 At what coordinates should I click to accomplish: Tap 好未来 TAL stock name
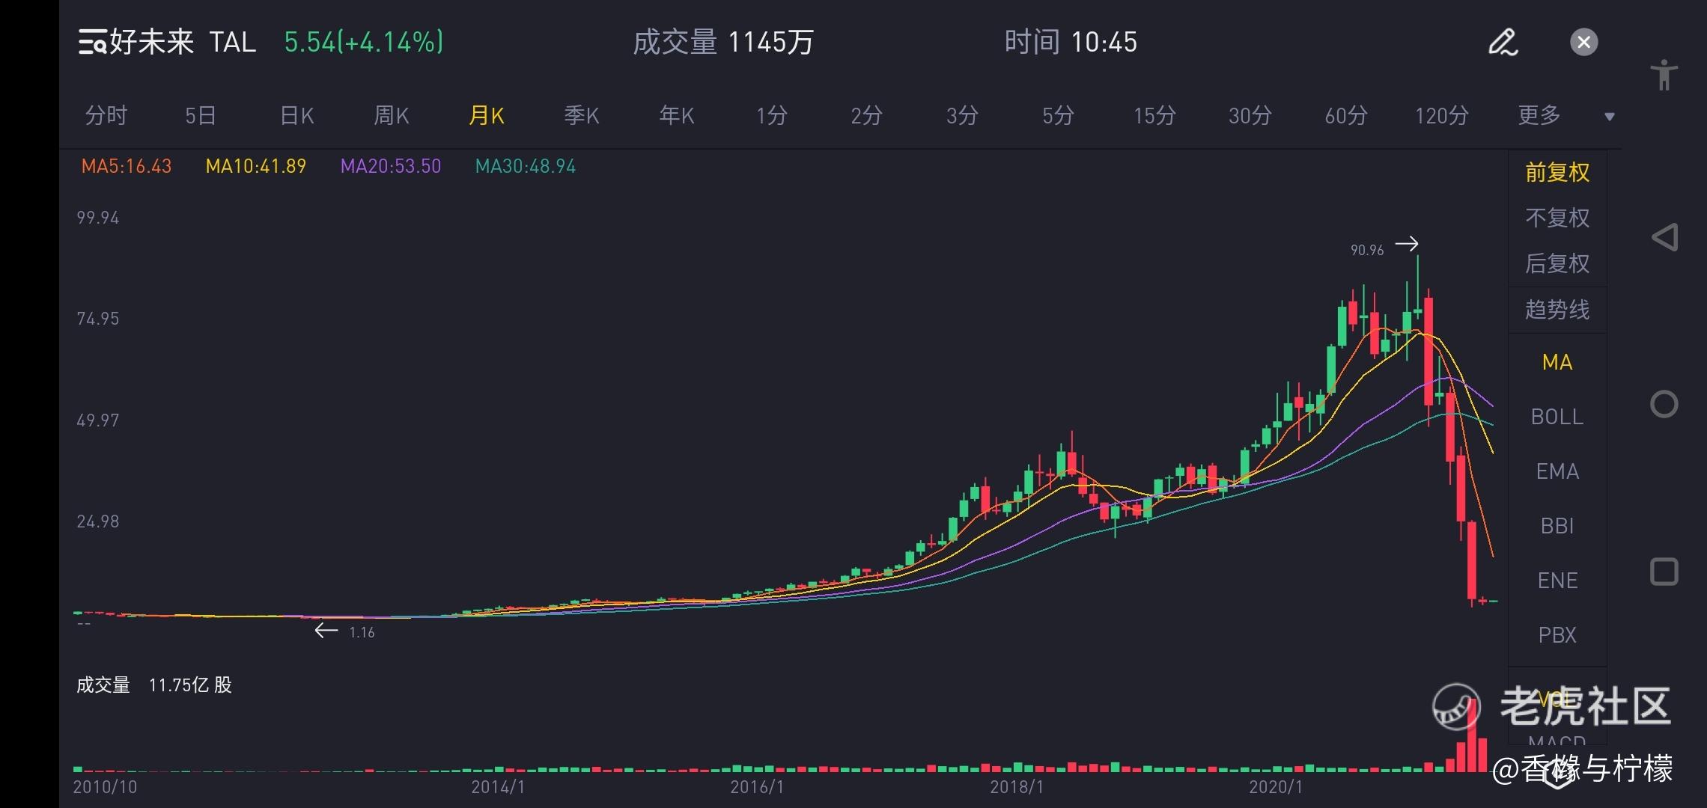[183, 42]
